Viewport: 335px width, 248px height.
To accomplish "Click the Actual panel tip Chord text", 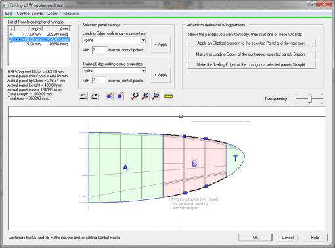I will [36, 81].
